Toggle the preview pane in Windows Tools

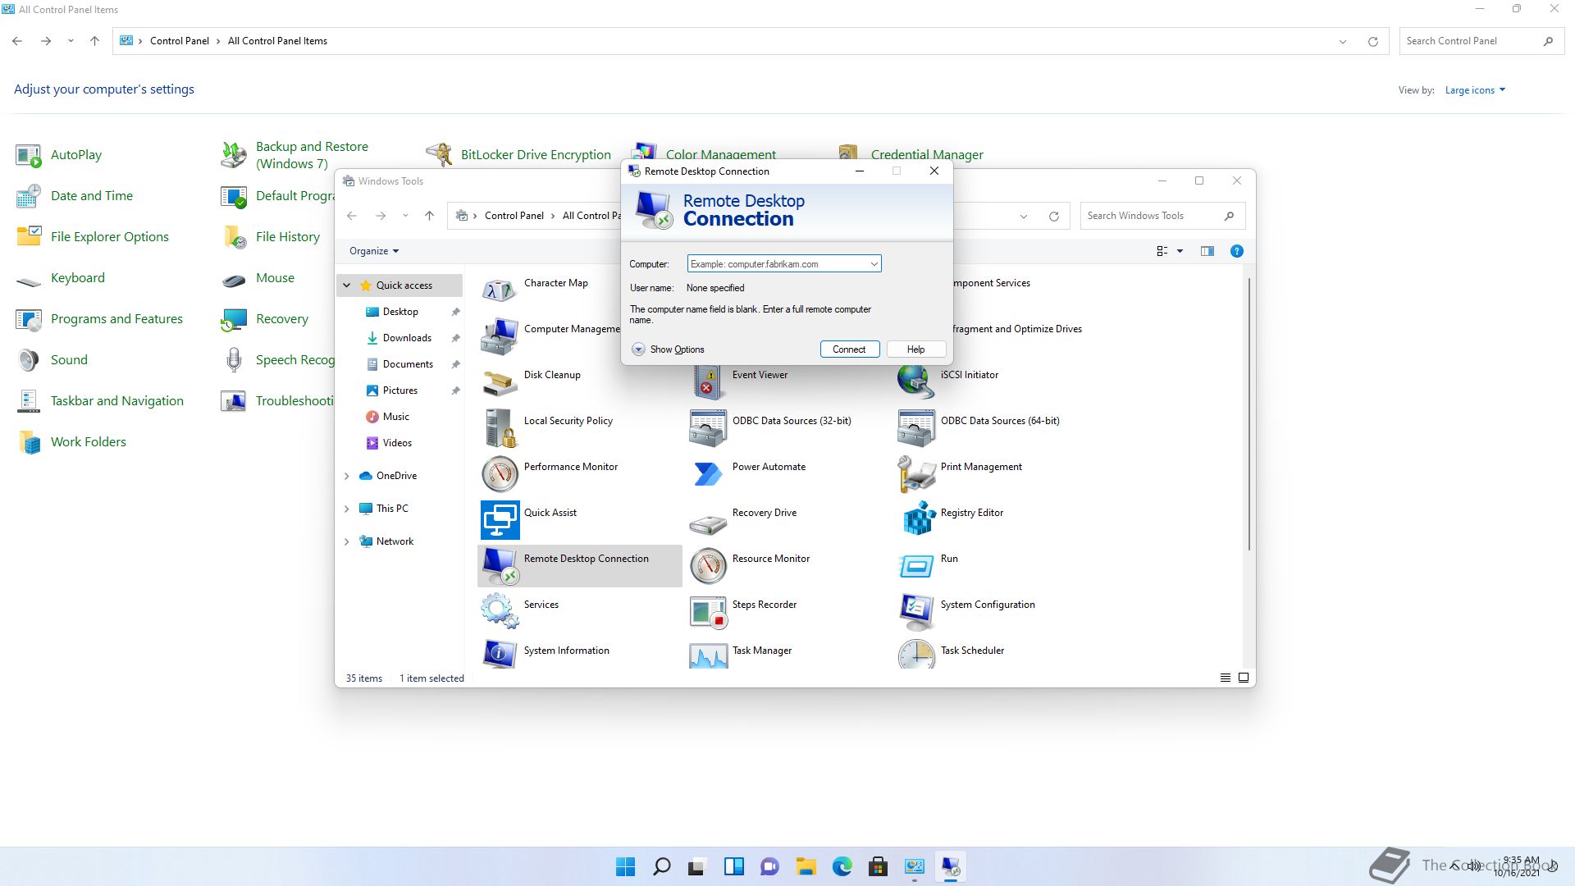click(x=1207, y=251)
